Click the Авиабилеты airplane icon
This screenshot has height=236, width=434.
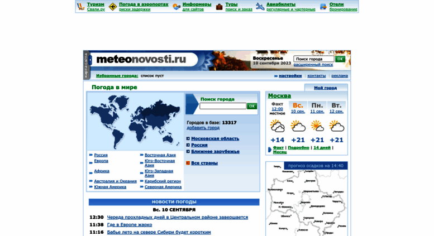(x=260, y=6)
